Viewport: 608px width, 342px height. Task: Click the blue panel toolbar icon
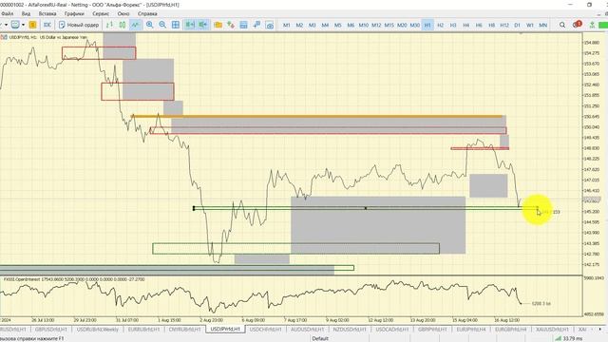tap(243, 25)
